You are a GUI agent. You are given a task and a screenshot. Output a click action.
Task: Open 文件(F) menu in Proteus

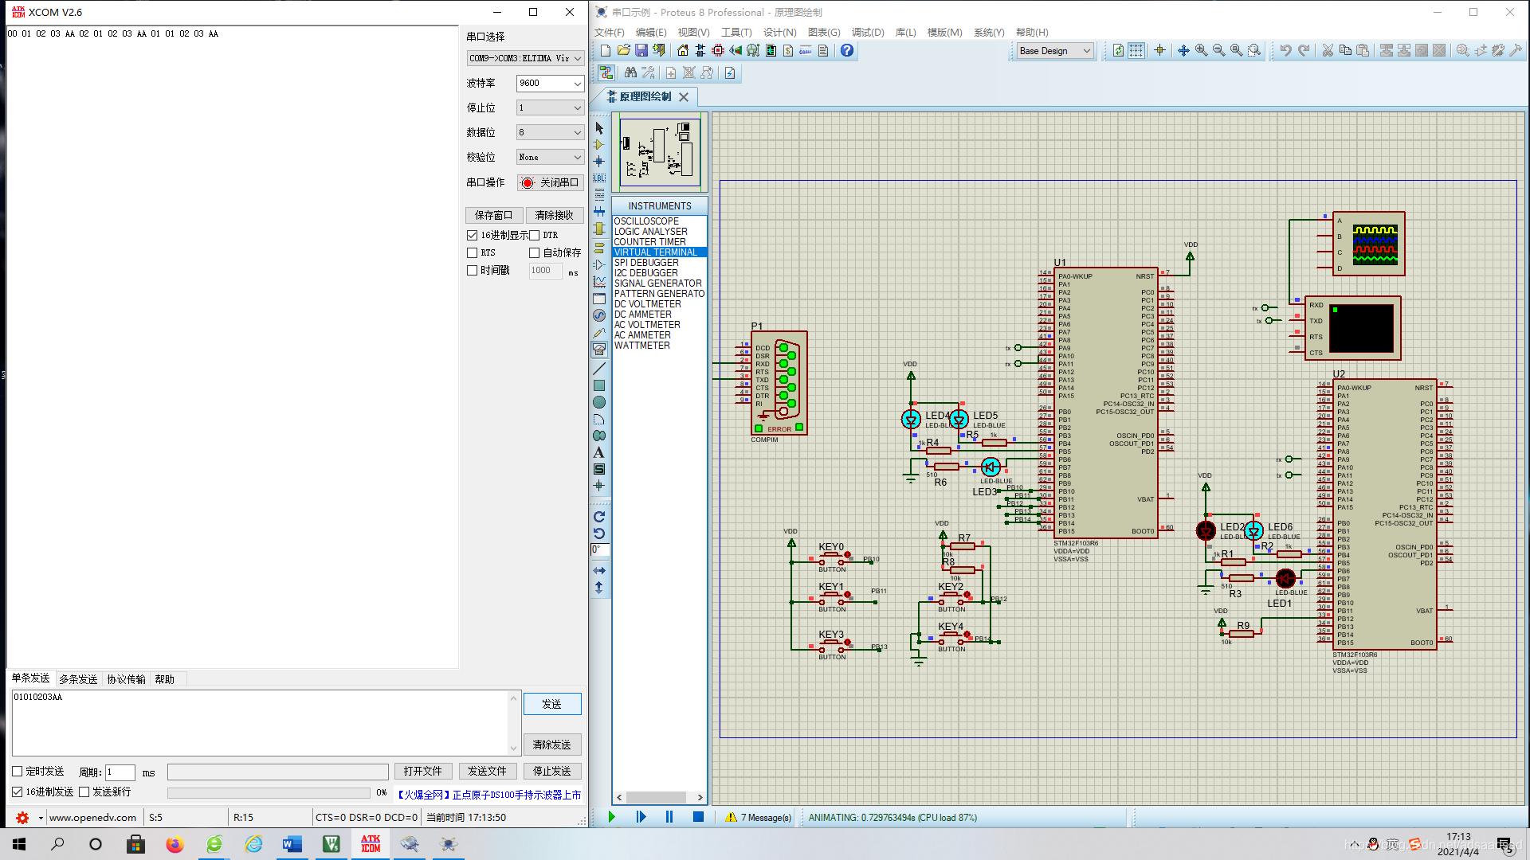click(x=610, y=33)
